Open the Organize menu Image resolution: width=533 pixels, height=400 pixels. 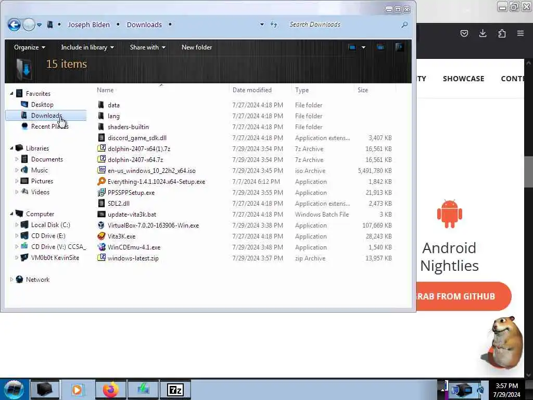point(30,47)
